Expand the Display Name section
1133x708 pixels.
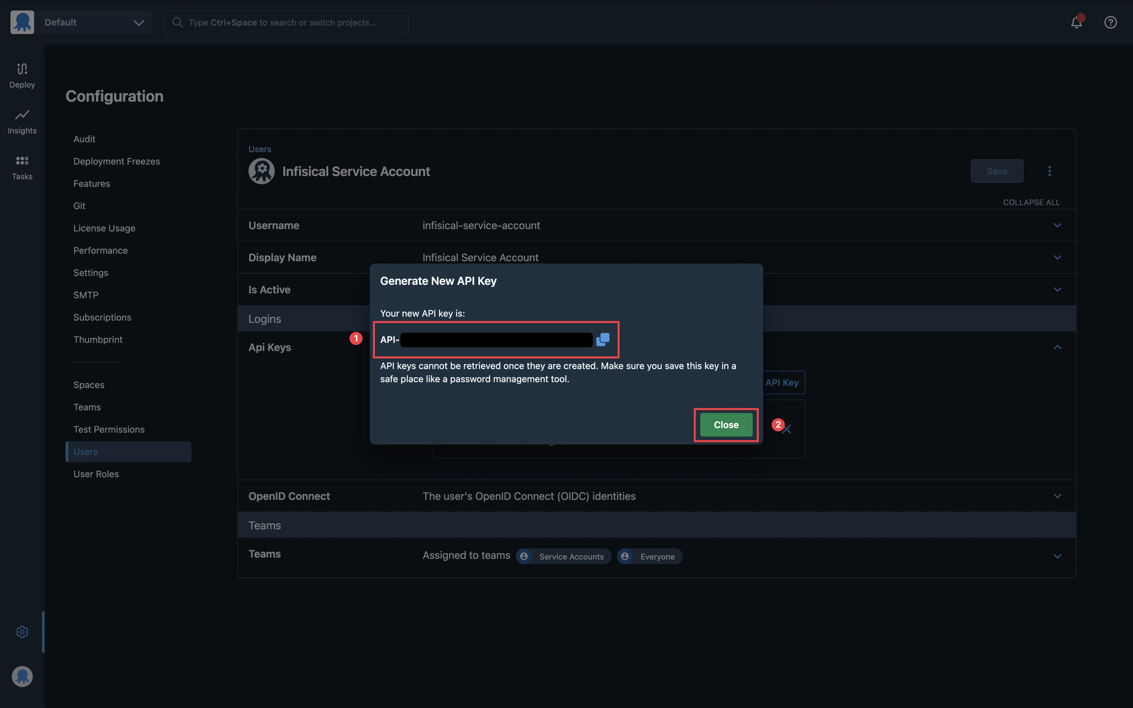click(1057, 257)
